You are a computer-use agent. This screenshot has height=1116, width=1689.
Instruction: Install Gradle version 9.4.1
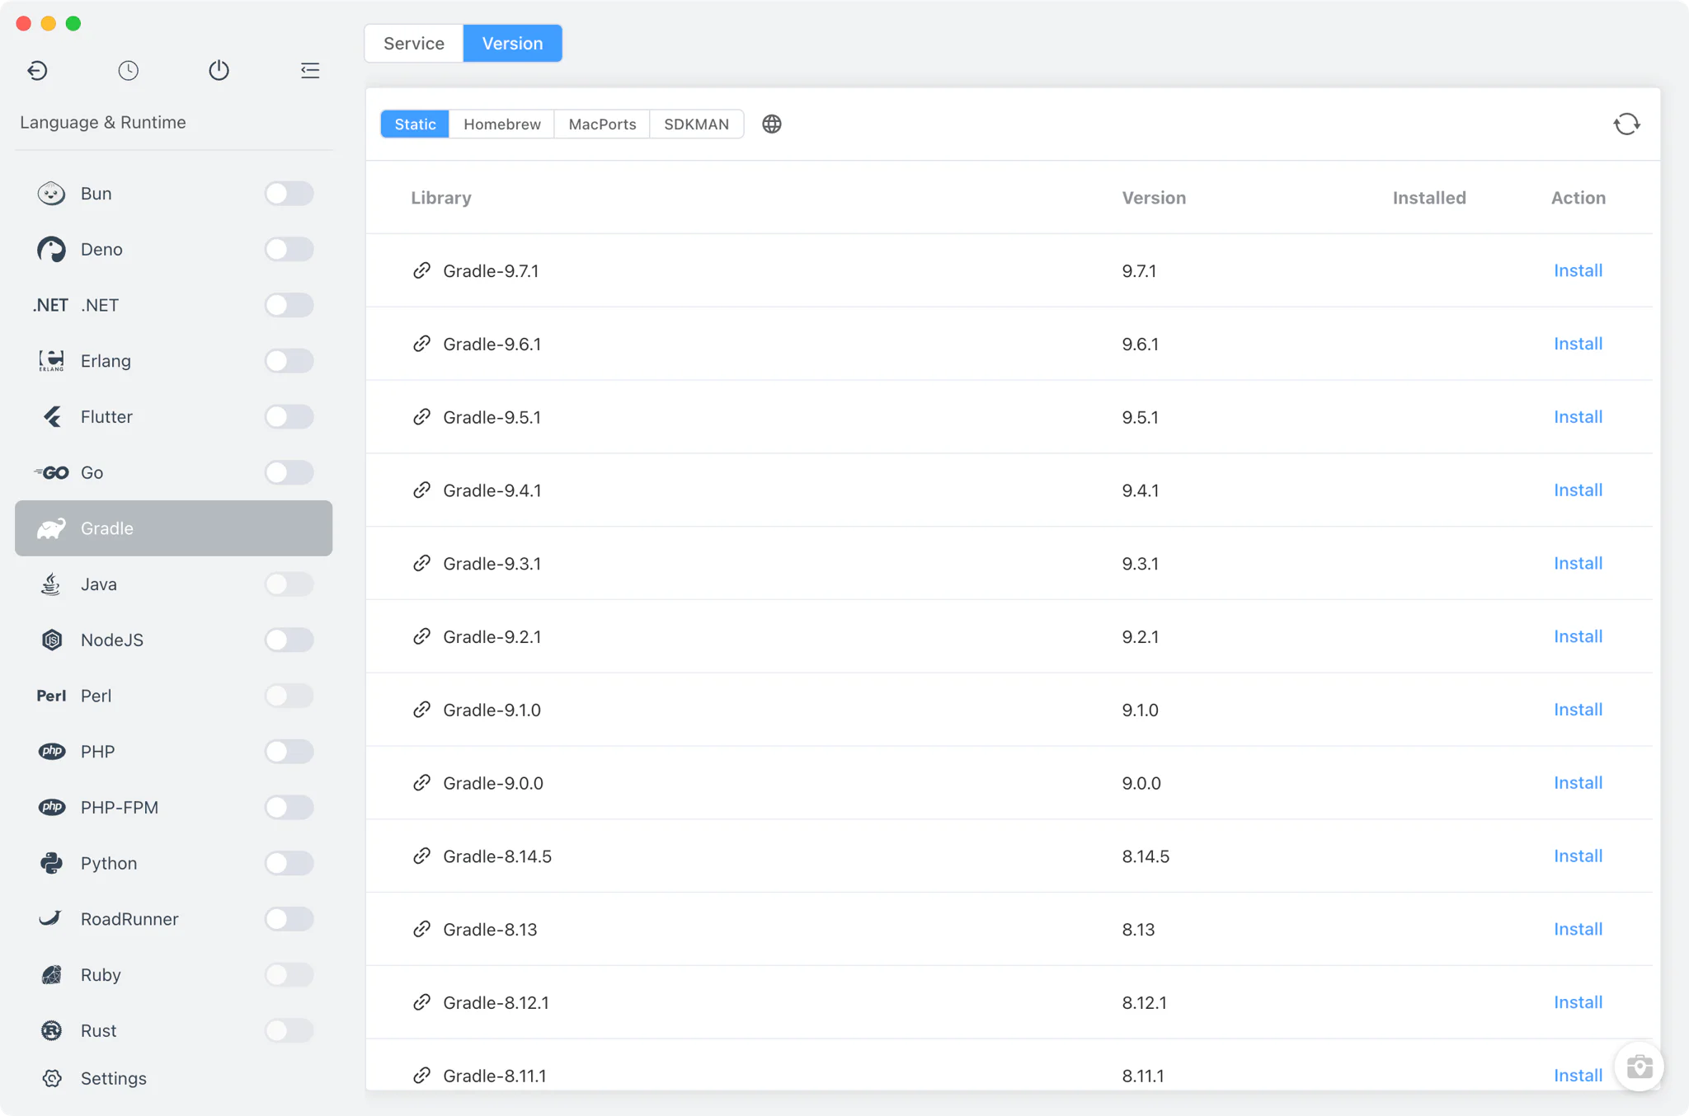pyautogui.click(x=1578, y=490)
